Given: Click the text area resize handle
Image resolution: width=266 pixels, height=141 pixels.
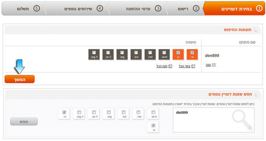Looking at the screenshot, I should click(x=250, y=128).
